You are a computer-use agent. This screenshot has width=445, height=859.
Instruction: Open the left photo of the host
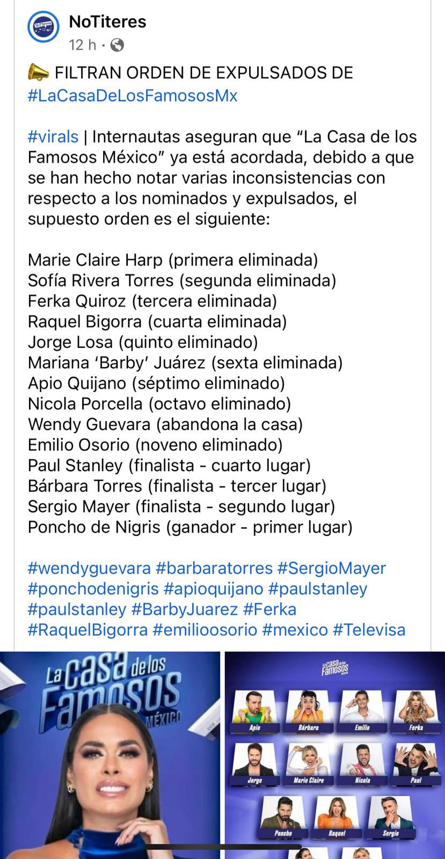click(x=110, y=754)
